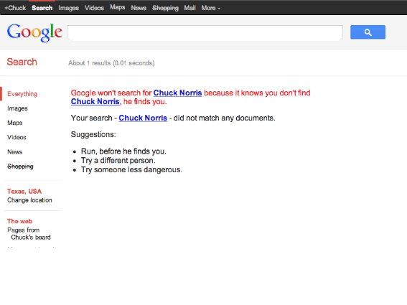Open Images in the top bar

pyautogui.click(x=68, y=8)
